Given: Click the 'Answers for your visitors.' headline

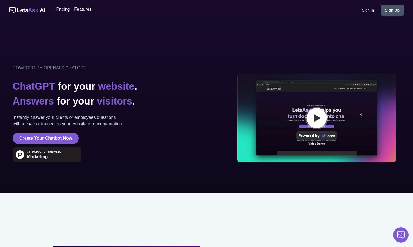Looking at the screenshot, I should pyautogui.click(x=74, y=101).
